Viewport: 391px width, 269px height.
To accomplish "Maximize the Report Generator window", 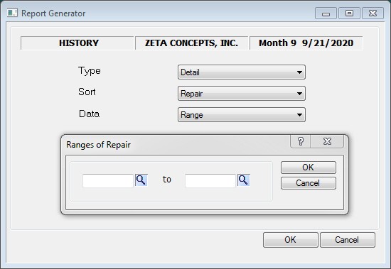I will pyautogui.click(x=349, y=13).
